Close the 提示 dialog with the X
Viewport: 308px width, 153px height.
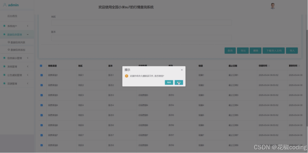[x=182, y=70]
